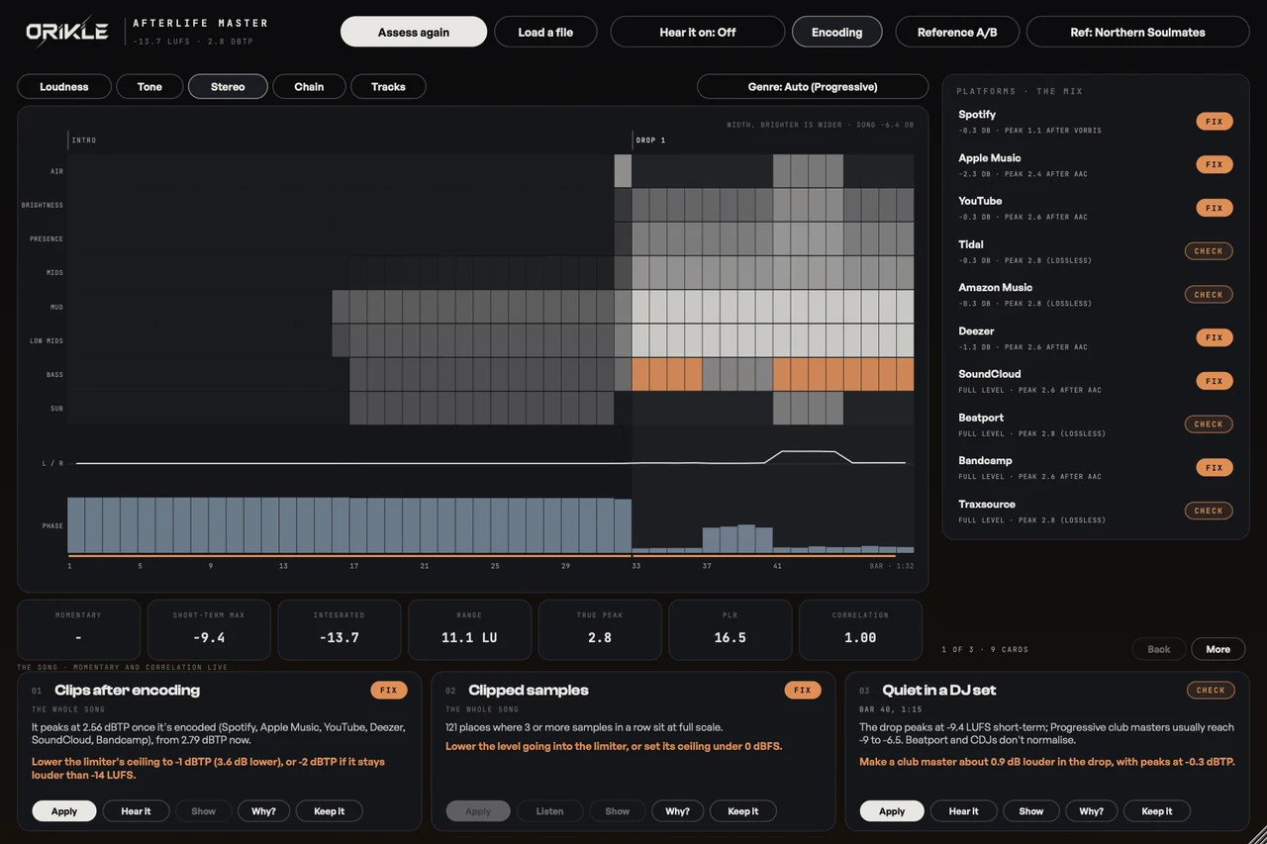
Task: Click the INTRO section marker
Action: coord(84,141)
